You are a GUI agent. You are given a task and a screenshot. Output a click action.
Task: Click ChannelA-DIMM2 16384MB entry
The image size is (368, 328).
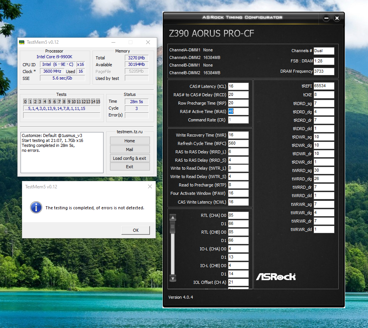click(x=195, y=57)
